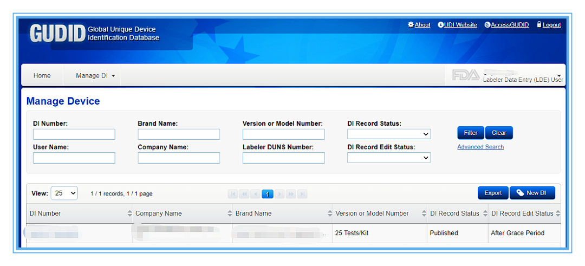Image resolution: width=585 pixels, height=266 pixels.
Task: Click the Labeler Data Entry (LDE) User text
Action: click(x=523, y=80)
